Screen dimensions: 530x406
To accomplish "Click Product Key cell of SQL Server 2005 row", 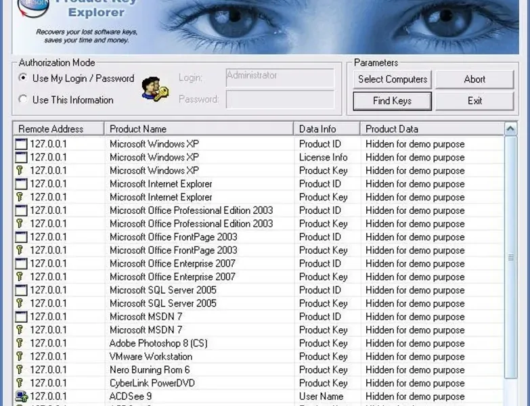I will coord(323,303).
